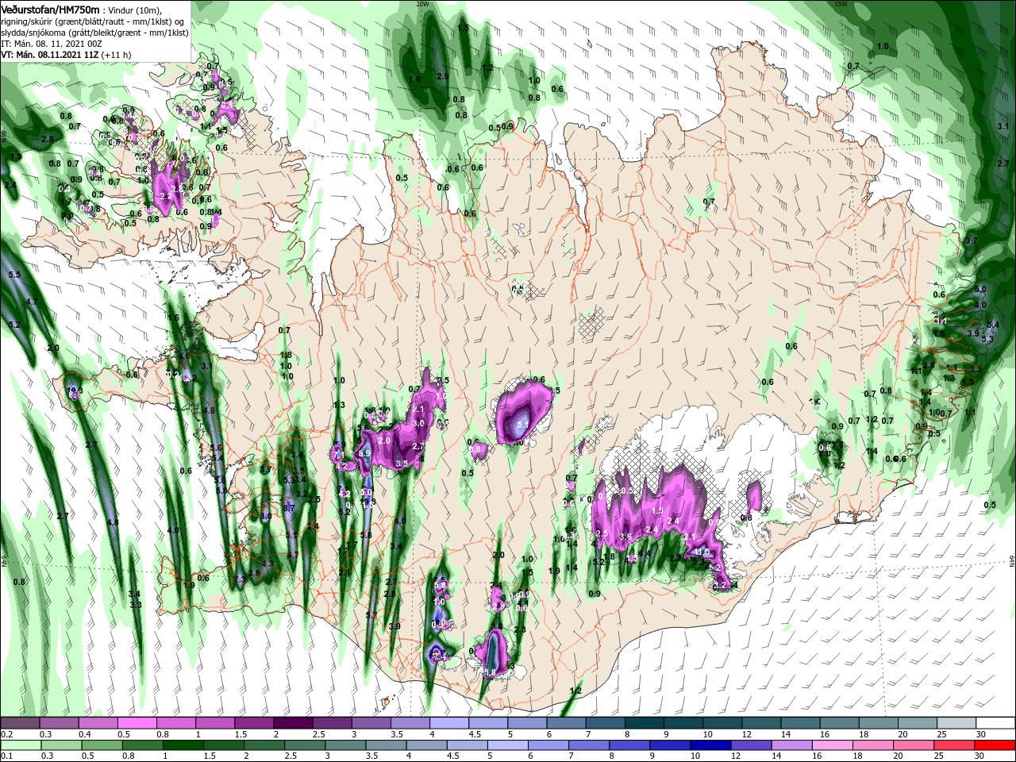Pick the dark teal 9 swatch in top legend row

[684, 723]
